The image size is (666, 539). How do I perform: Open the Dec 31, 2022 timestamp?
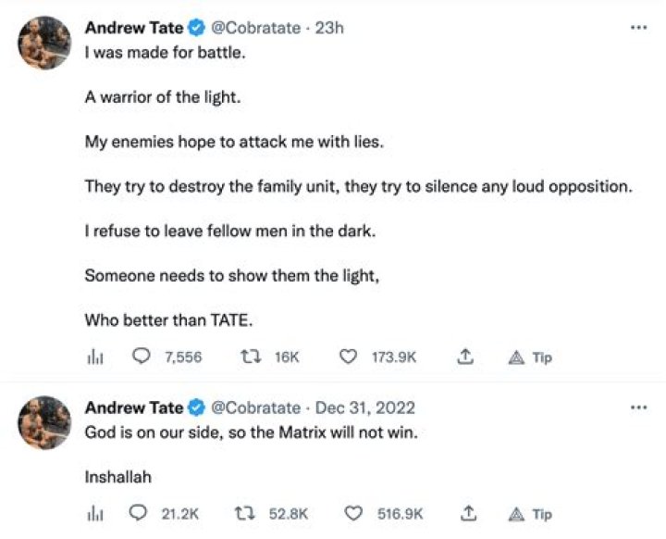point(366,407)
